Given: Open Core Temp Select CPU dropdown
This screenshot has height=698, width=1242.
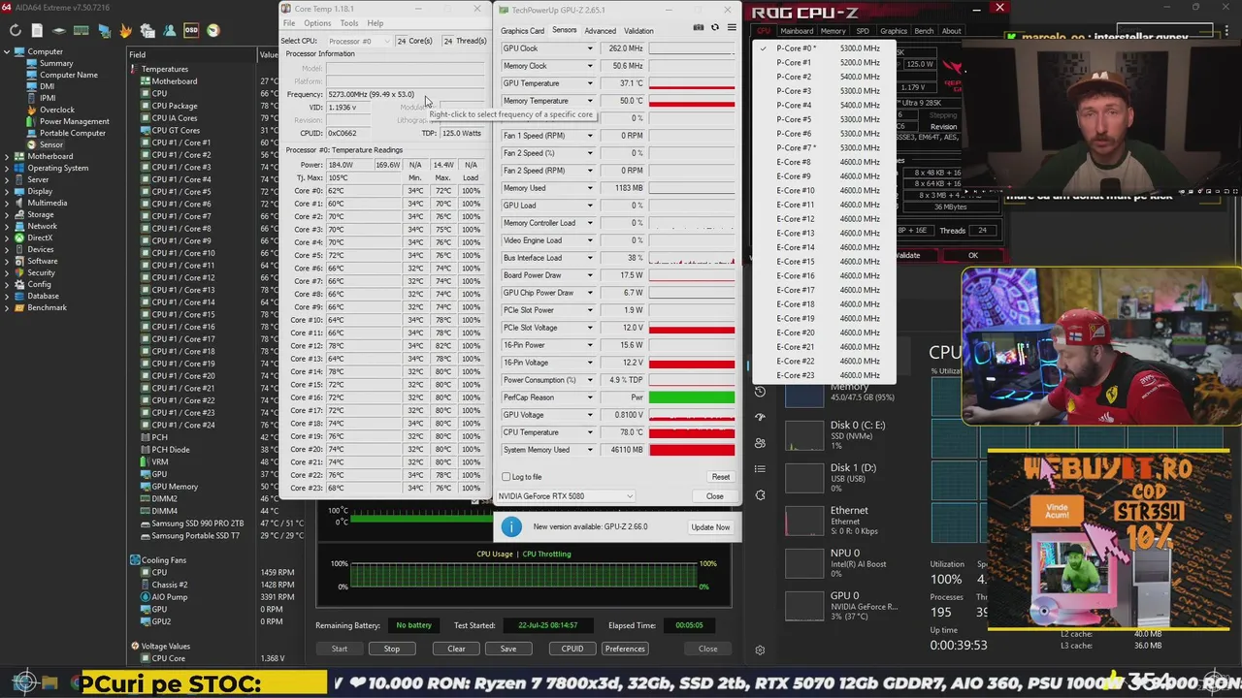Looking at the screenshot, I should [x=360, y=41].
